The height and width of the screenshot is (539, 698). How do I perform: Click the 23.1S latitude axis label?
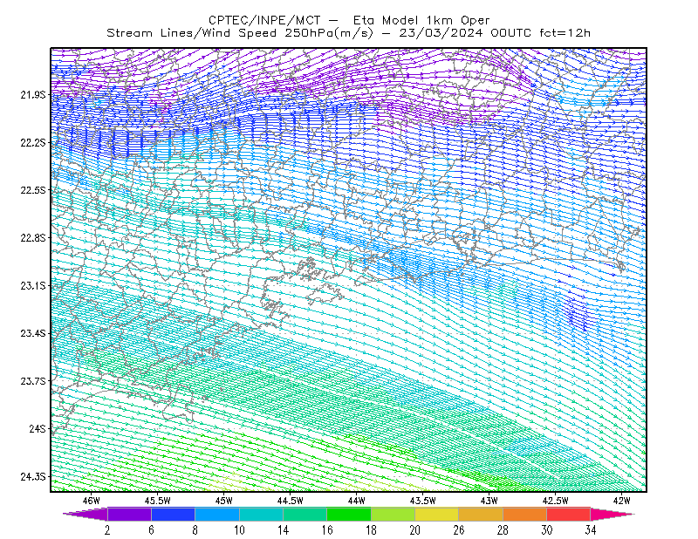click(33, 285)
